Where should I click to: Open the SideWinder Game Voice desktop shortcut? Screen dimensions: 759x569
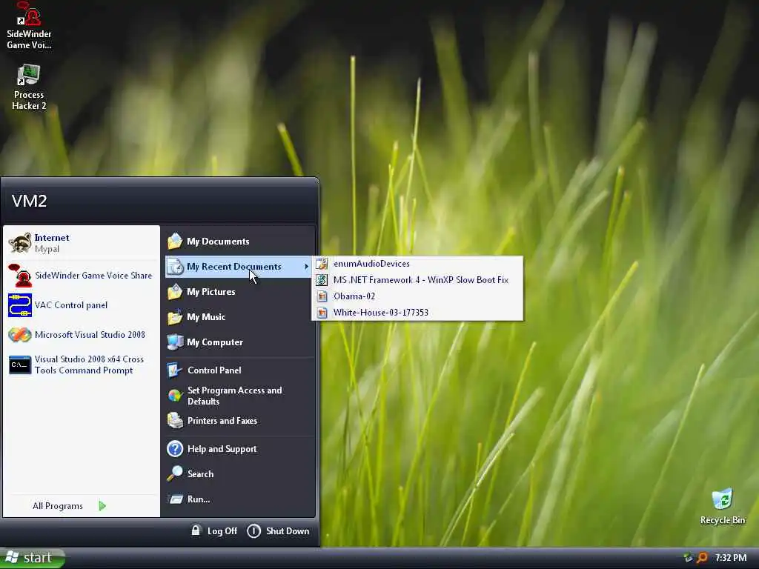(29, 25)
